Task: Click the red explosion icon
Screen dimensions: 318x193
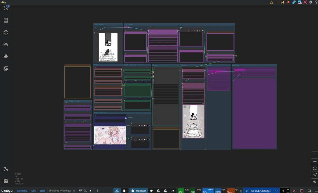Action: coord(288,2)
